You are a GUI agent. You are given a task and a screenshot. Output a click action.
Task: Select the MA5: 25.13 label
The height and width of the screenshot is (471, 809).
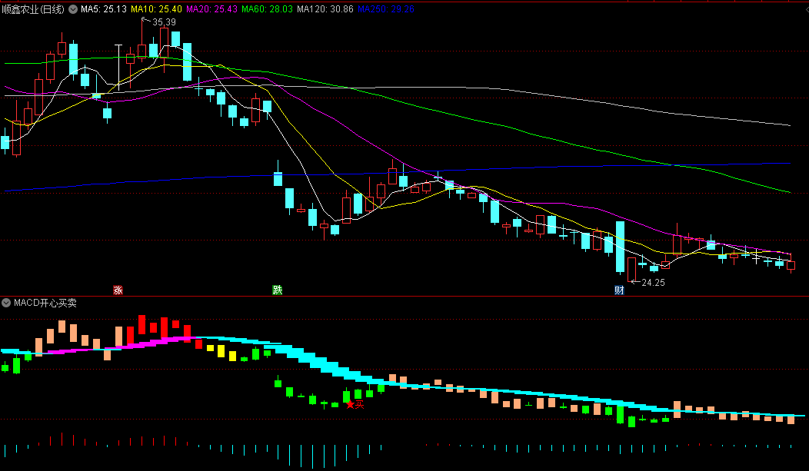pos(104,9)
